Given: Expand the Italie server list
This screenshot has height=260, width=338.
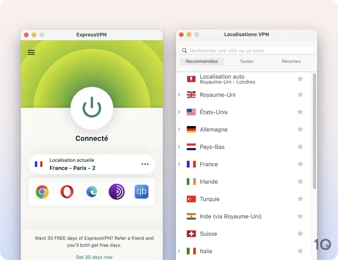Looking at the screenshot, I should click(179, 251).
